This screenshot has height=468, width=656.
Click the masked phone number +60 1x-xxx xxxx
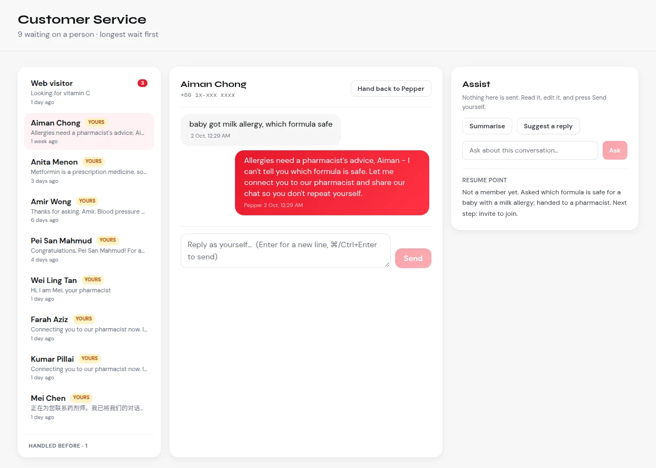207,95
